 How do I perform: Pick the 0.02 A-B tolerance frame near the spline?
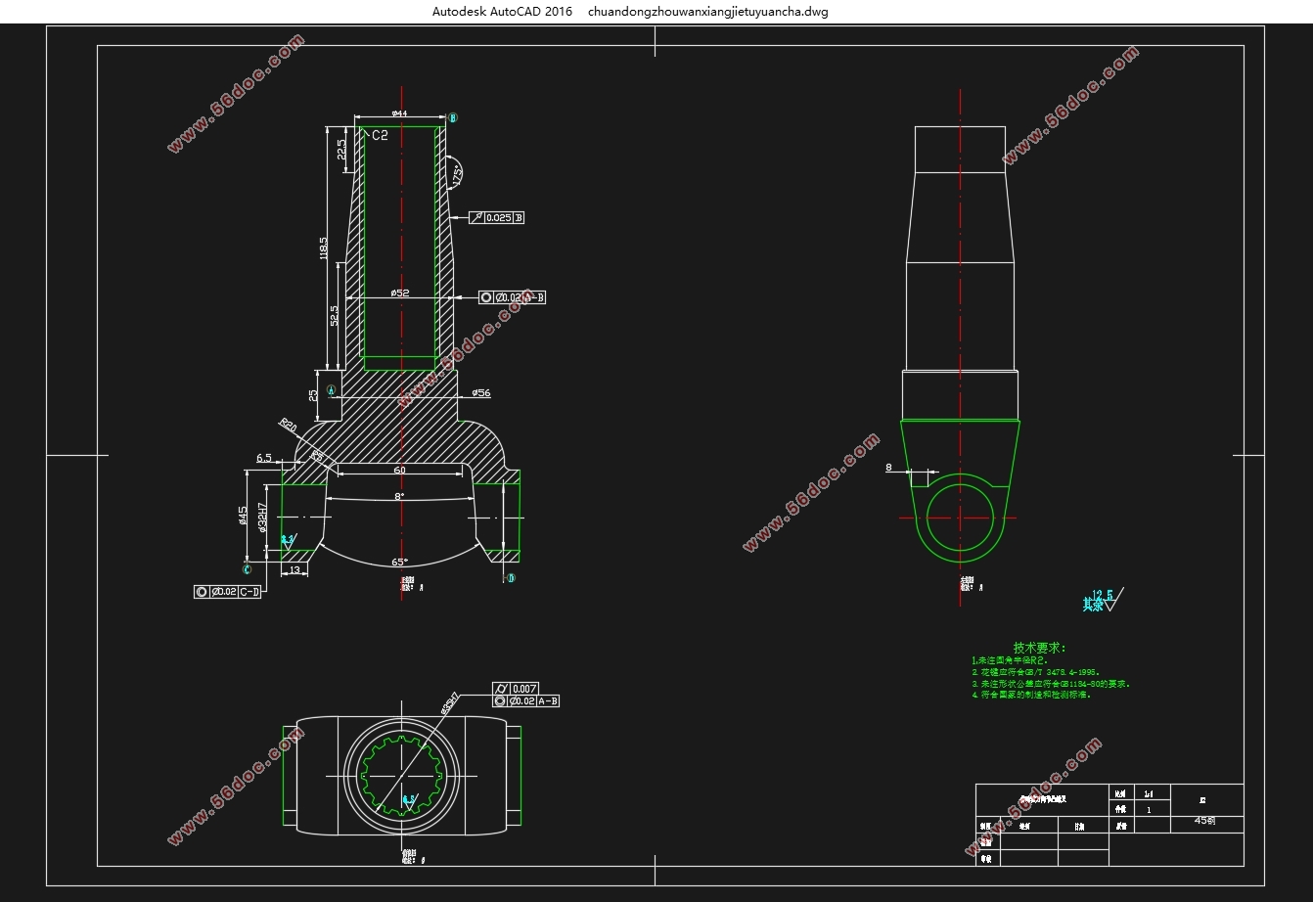pyautogui.click(x=526, y=701)
